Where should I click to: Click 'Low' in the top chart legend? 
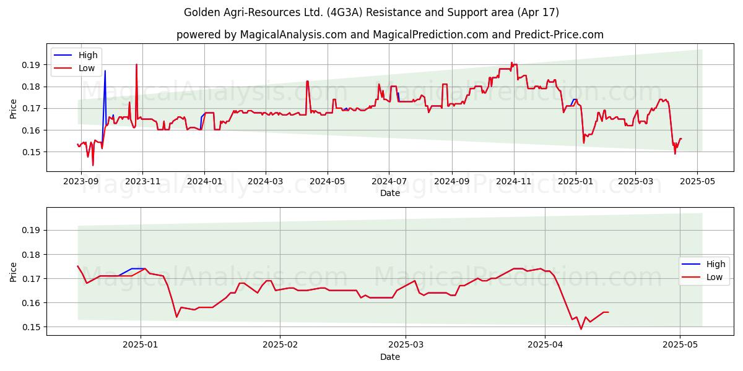87,68
